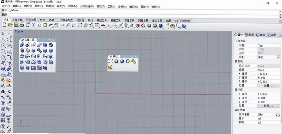Open the 投影 dropdown showing 平行
Viewport: 282px width, 134px height.
tap(278, 57)
